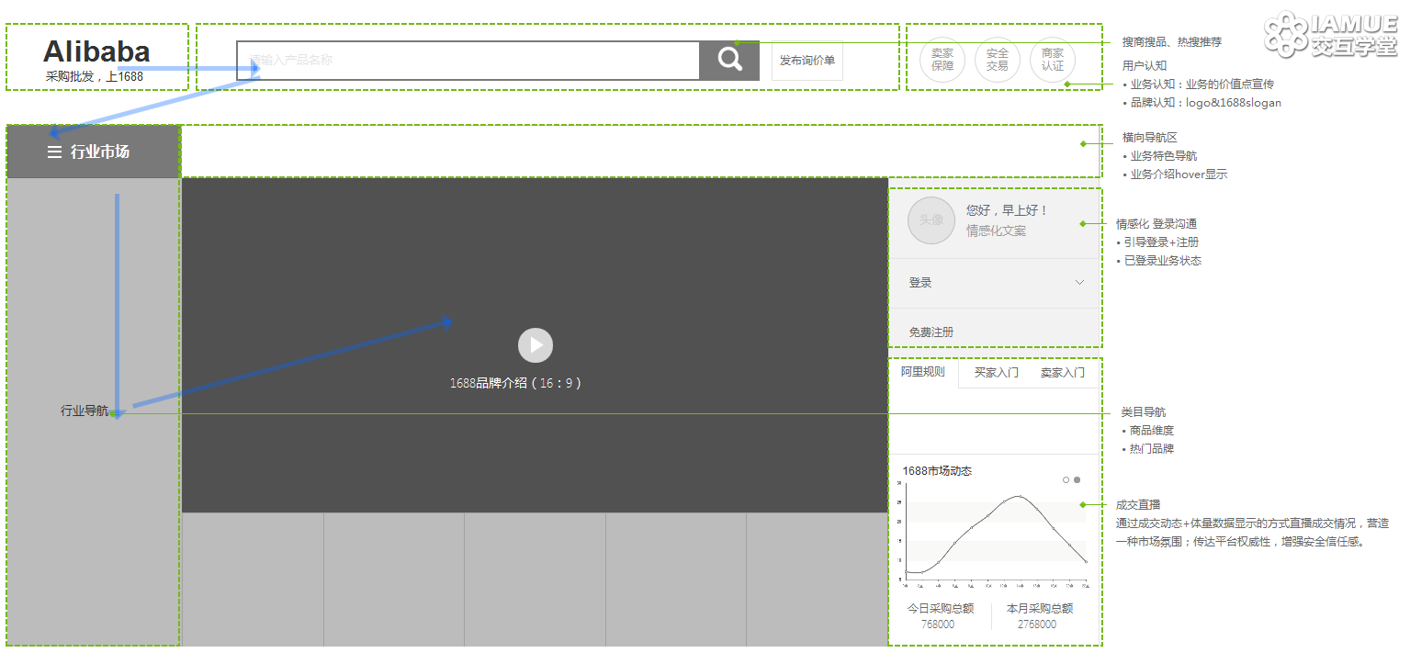Switch to the 卖家入门 tab
The height and width of the screenshot is (664, 1410).
pyautogui.click(x=1062, y=373)
